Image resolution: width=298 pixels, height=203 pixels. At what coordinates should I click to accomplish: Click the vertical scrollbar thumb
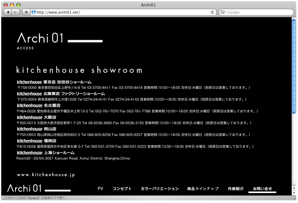(x=294, y=66)
